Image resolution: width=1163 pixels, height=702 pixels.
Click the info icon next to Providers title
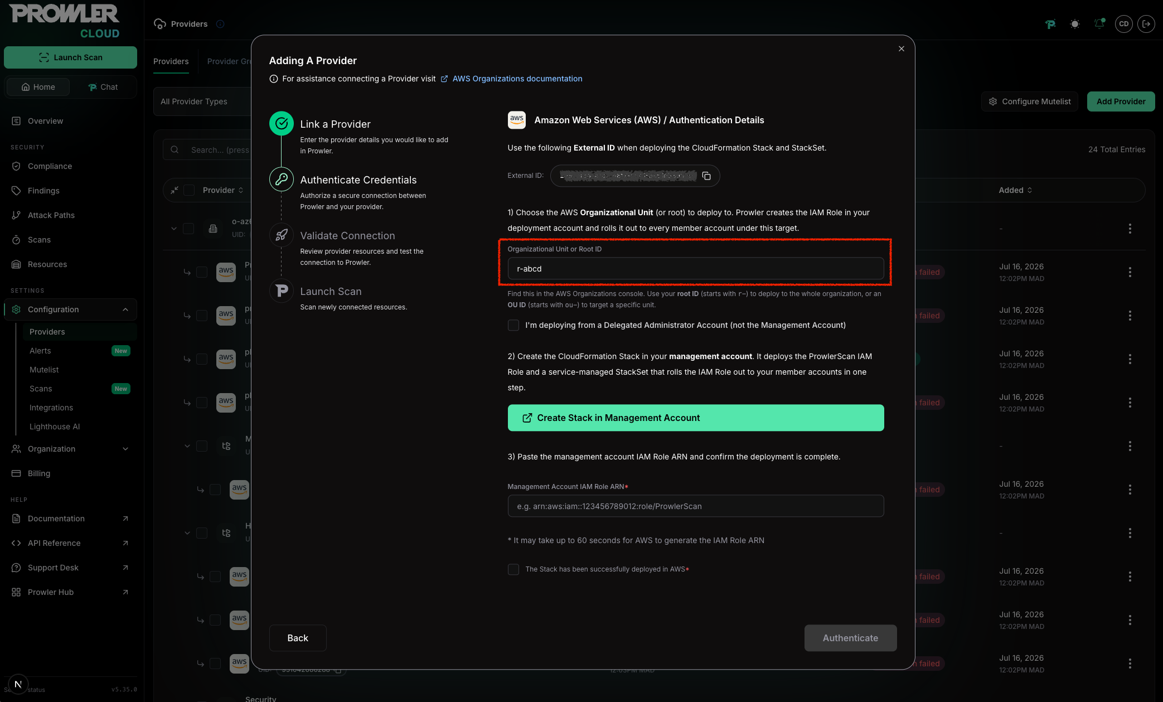click(x=220, y=24)
